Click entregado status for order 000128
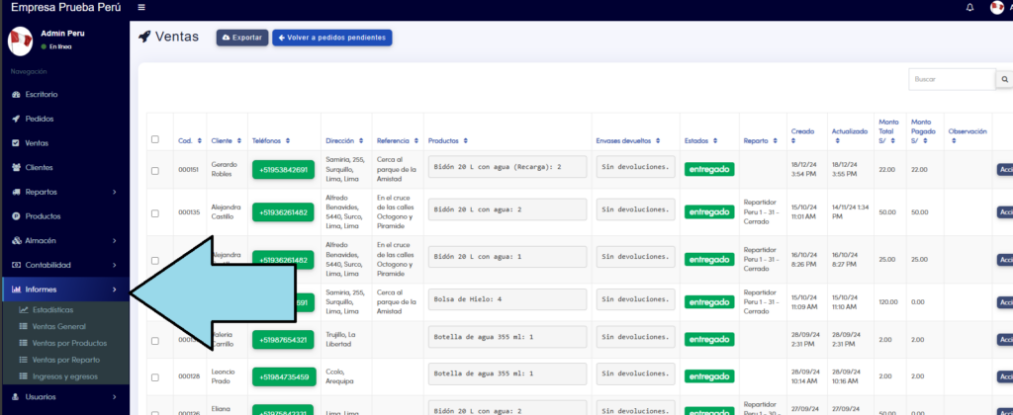 point(709,376)
